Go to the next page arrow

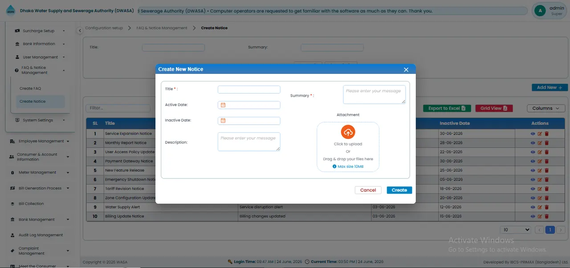click(561, 230)
